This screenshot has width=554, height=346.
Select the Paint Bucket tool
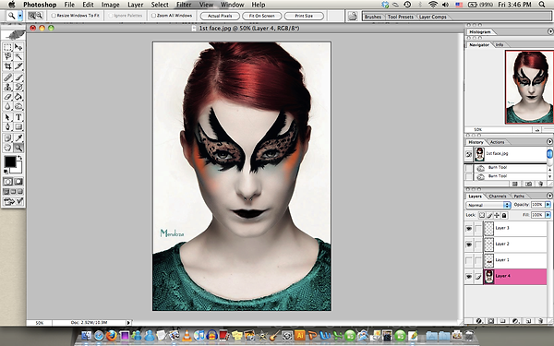[18, 96]
